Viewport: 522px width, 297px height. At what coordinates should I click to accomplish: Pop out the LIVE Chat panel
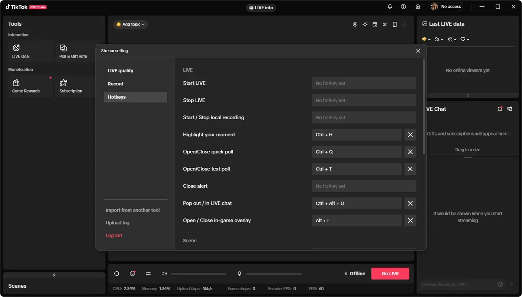click(x=510, y=109)
